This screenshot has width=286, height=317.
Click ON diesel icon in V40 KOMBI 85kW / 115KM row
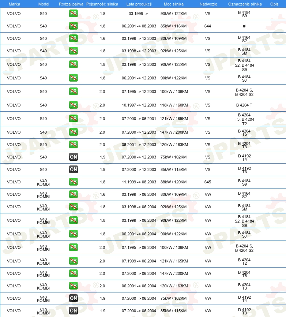tap(73, 311)
